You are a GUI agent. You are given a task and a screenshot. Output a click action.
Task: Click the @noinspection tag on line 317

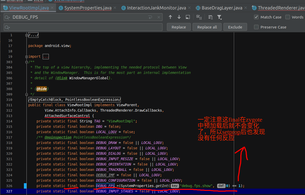click(58, 137)
